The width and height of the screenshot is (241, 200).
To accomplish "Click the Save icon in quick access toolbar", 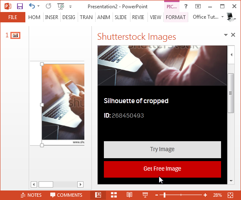I will (x=20, y=7).
